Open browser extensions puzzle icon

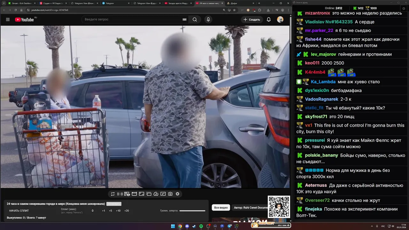tap(259, 10)
